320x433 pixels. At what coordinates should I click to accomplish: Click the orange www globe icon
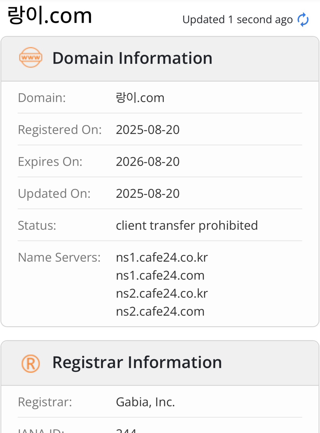[x=31, y=58]
